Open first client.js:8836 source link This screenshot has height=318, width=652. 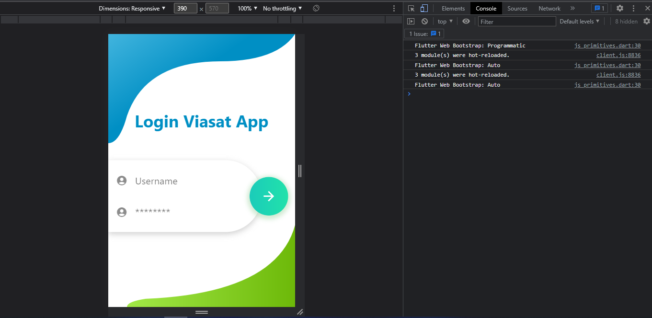(x=618, y=55)
